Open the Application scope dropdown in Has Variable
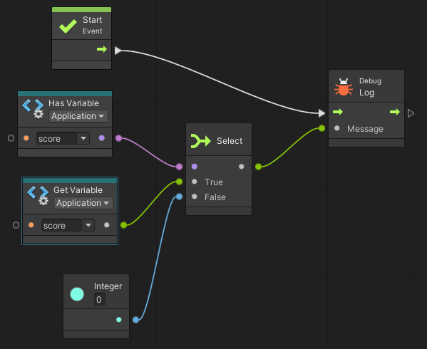The width and height of the screenshot is (427, 349). (x=78, y=116)
